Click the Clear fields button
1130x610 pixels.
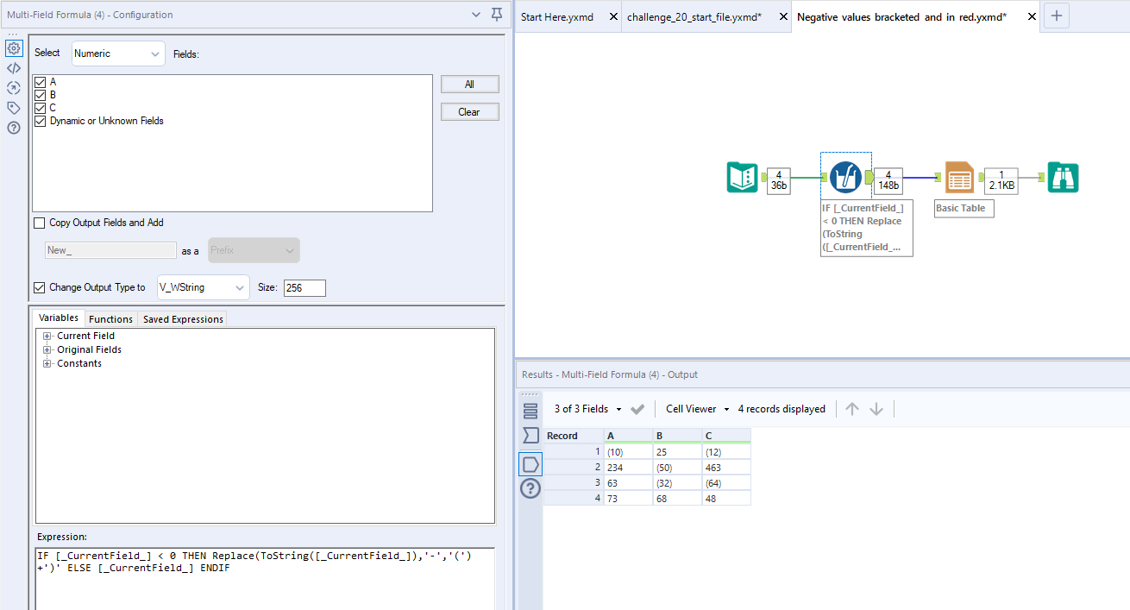click(469, 112)
